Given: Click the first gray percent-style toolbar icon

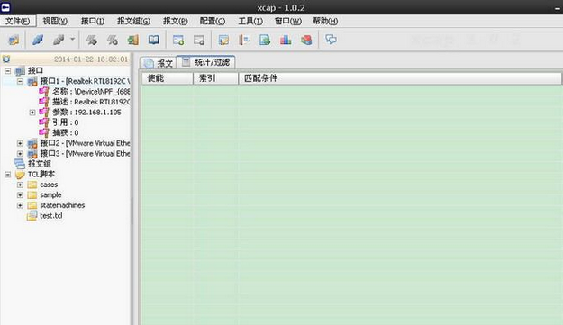Looking at the screenshot, I should [x=92, y=40].
